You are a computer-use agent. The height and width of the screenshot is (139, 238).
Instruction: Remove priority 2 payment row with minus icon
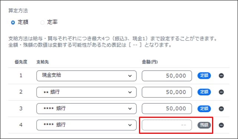click(x=221, y=92)
